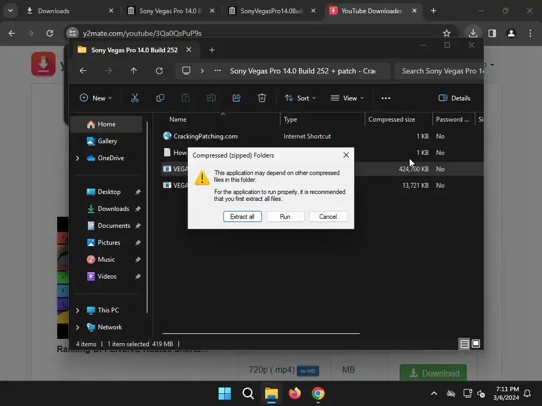Open Documents in Quick access
542x406 pixels.
pos(114,225)
